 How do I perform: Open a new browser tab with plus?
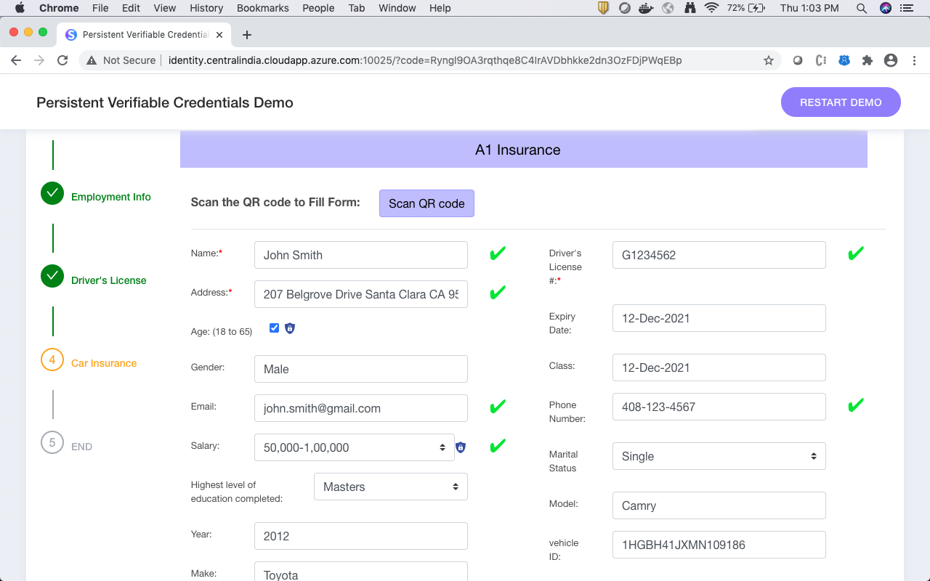tap(247, 35)
